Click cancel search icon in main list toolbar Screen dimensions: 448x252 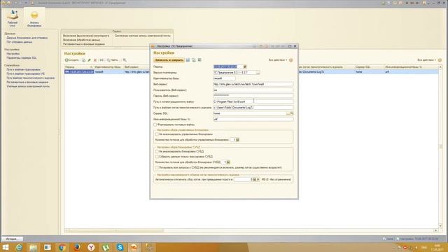pyautogui.click(x=125, y=60)
